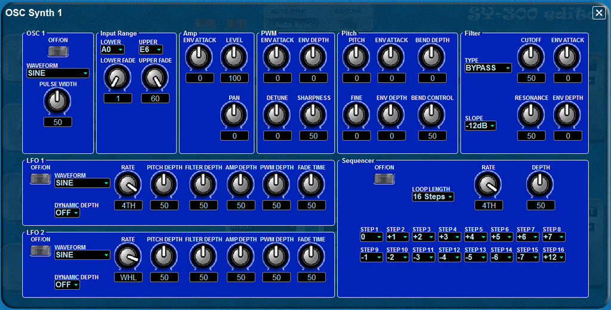611x310 pixels.
Task: Click the LFO 2 RATE value field WHL
Action: (x=128, y=277)
